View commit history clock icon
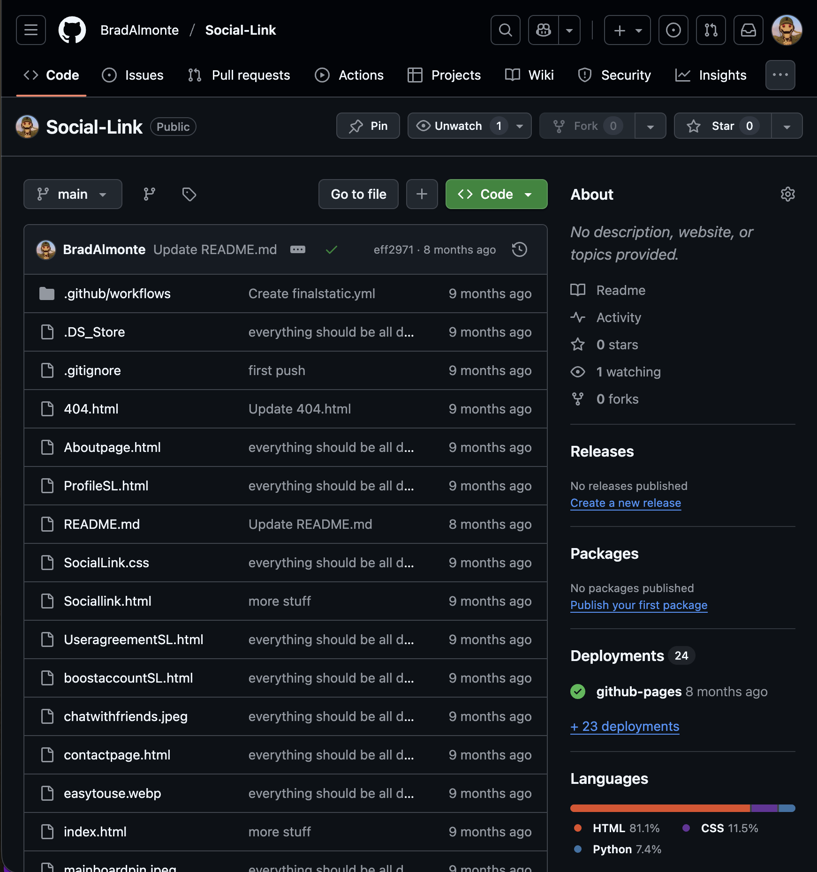 click(x=519, y=249)
